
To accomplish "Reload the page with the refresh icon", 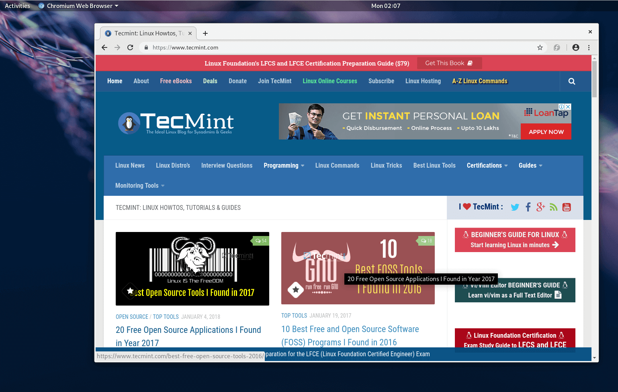I will point(130,47).
